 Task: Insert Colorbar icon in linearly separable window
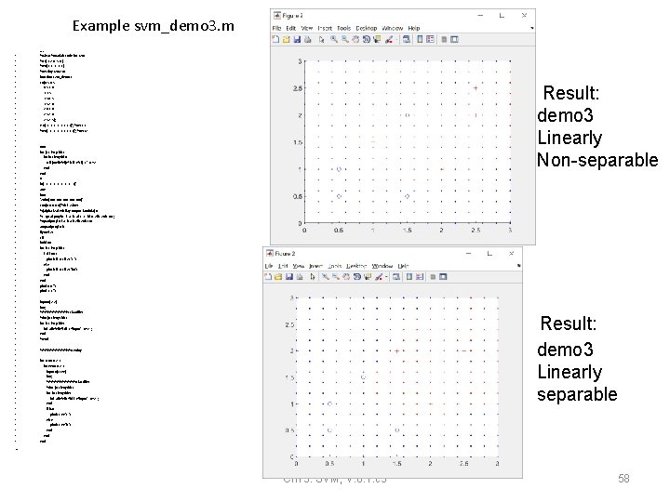point(409,277)
